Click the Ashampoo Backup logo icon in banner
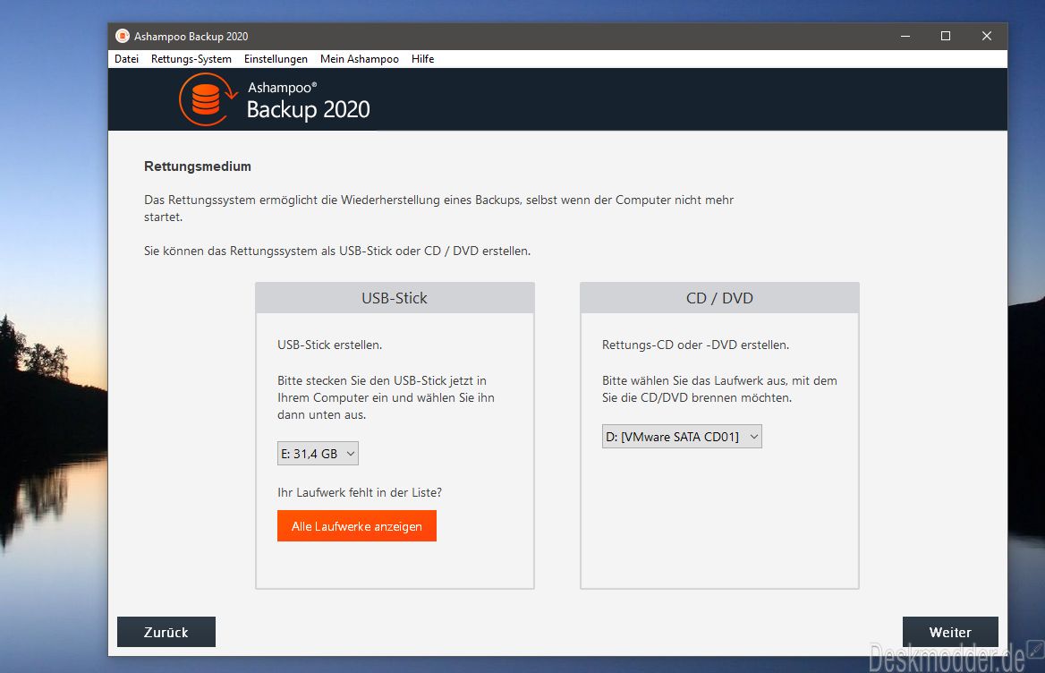The height and width of the screenshot is (673, 1045). pyautogui.click(x=208, y=99)
